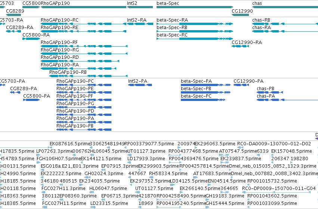Select EST FGC027H11.5prime
318x209 pixels.
click(64, 204)
